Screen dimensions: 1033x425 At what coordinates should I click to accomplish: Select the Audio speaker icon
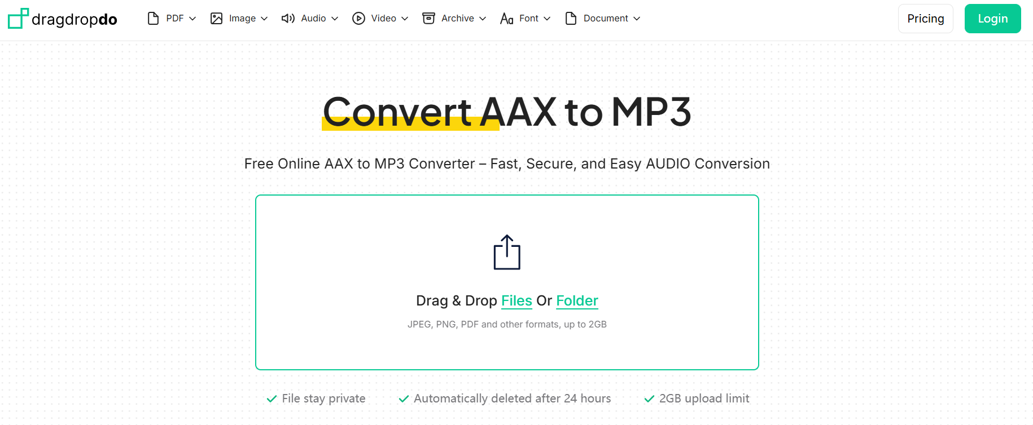(x=287, y=18)
